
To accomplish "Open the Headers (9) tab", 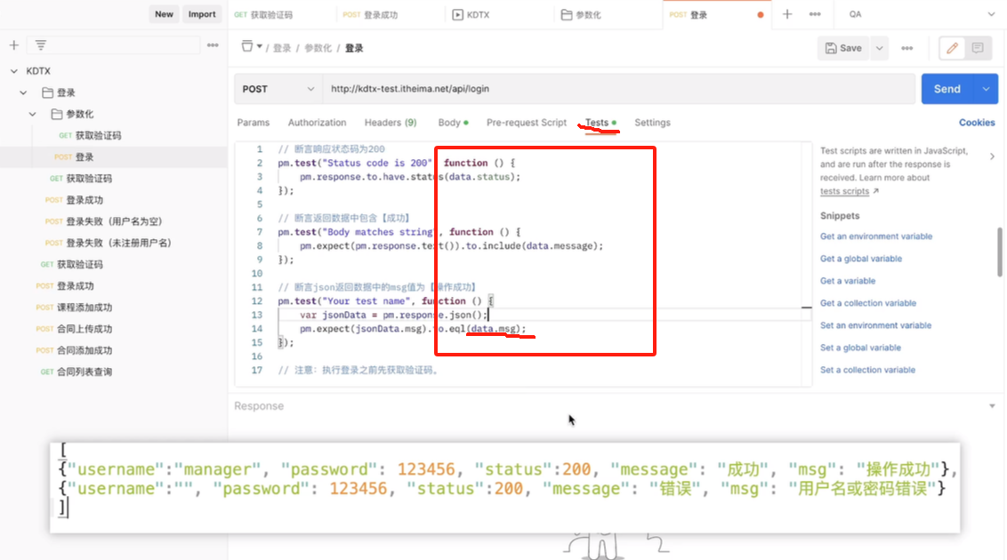I will pos(391,123).
